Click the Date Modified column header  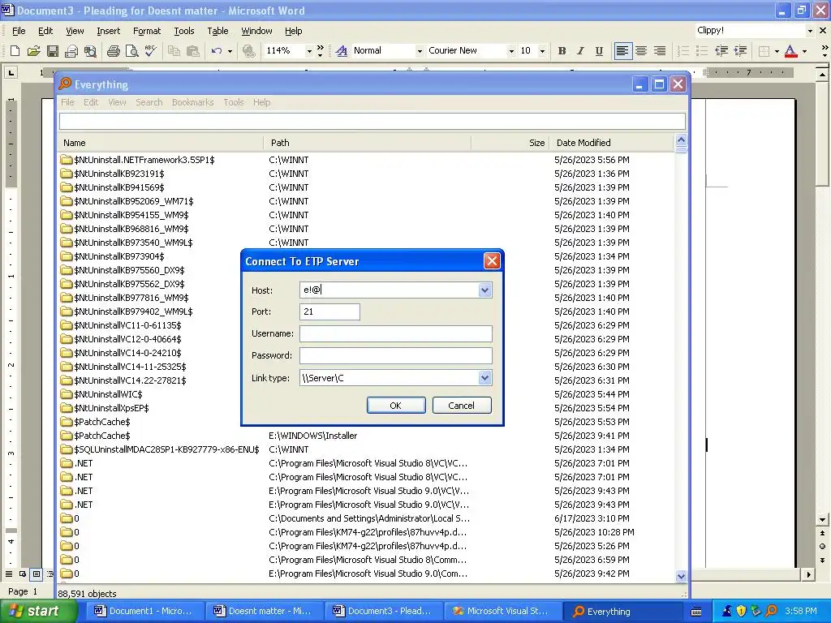(x=612, y=143)
